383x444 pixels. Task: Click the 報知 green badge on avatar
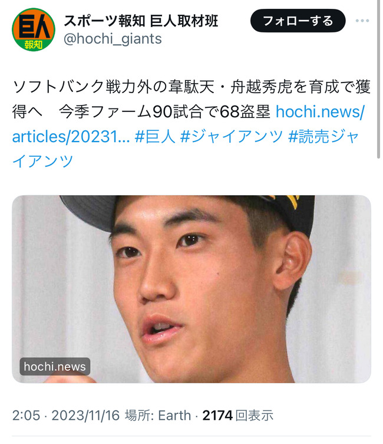(34, 44)
